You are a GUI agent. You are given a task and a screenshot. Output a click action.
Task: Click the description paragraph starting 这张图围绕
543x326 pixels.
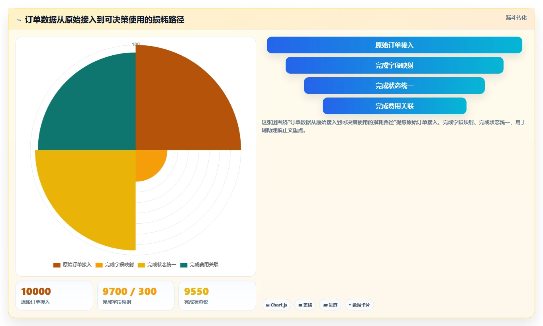pos(394,126)
